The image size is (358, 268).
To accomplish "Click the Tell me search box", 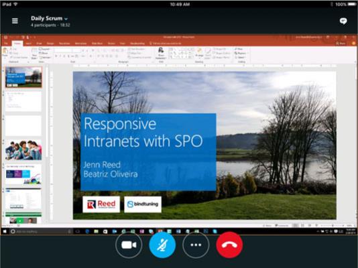I will point(166,44).
